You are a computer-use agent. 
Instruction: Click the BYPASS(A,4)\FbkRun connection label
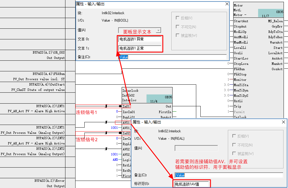pyautogui.click(x=50, y=74)
